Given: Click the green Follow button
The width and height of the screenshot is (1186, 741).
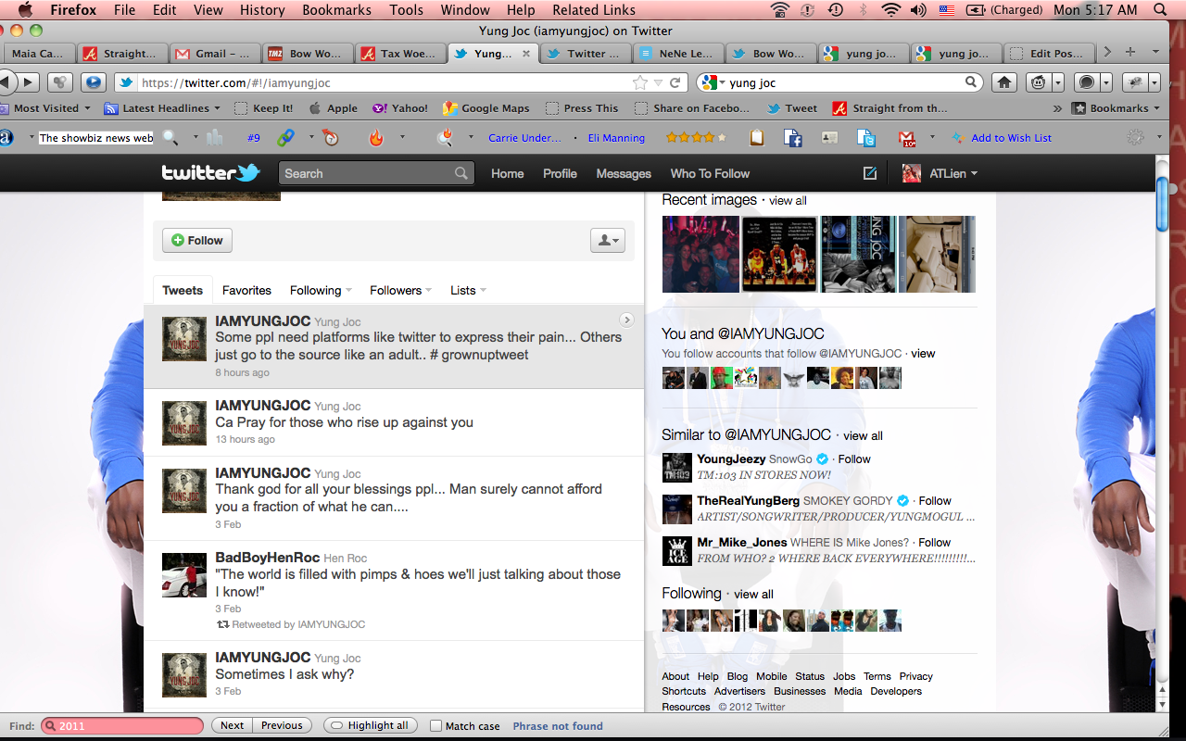Looking at the screenshot, I should click(197, 241).
